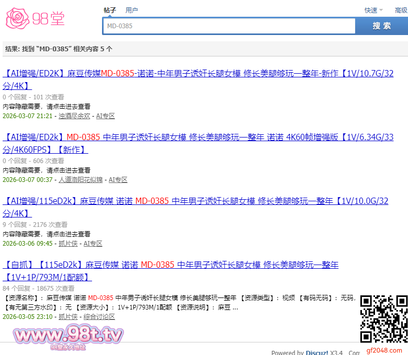This screenshot has height=355, width=408.
Task: Select the 帖子 search tab
Action: tap(110, 10)
